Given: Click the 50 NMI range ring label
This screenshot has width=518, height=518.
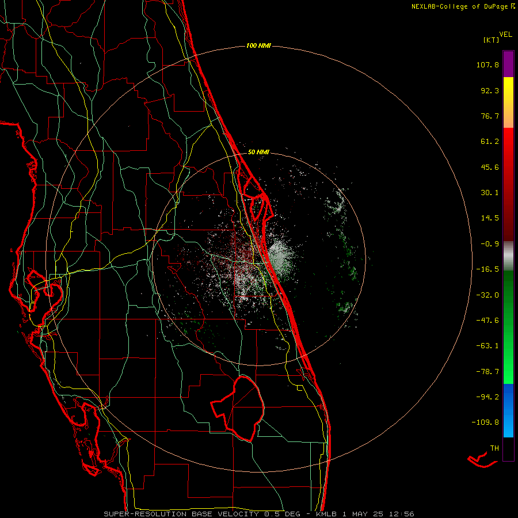Looking at the screenshot, I should click(258, 153).
